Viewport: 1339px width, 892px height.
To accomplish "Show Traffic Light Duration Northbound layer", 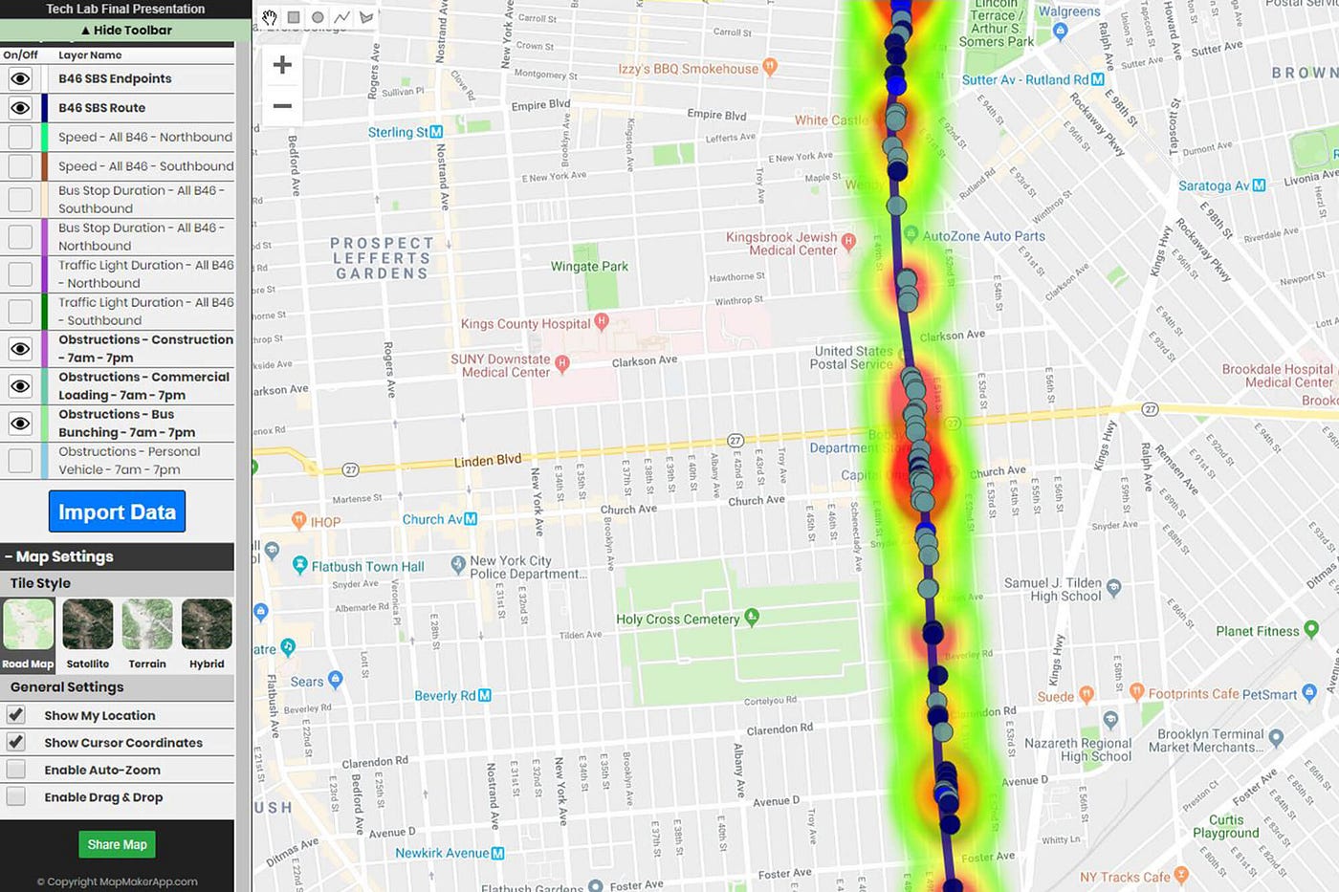I will [20, 273].
